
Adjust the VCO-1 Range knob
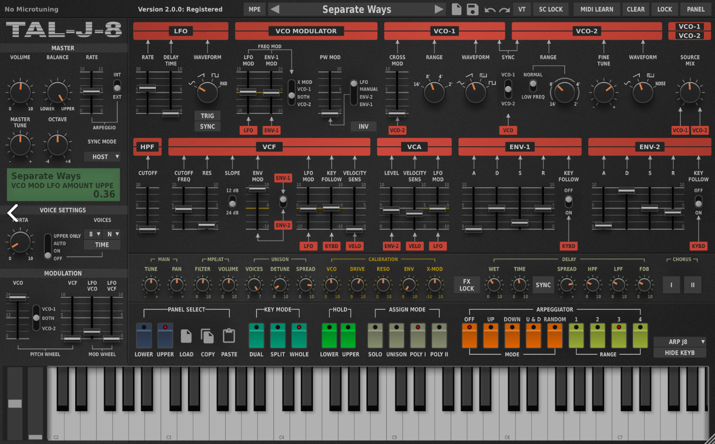click(434, 92)
